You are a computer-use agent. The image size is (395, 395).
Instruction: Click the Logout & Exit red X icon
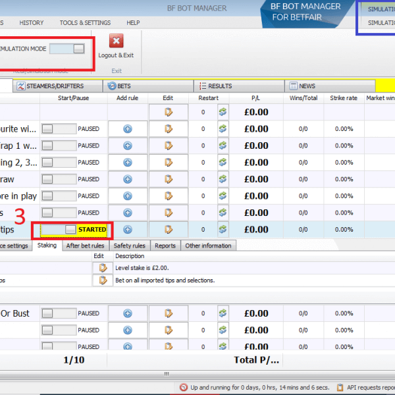point(116,41)
